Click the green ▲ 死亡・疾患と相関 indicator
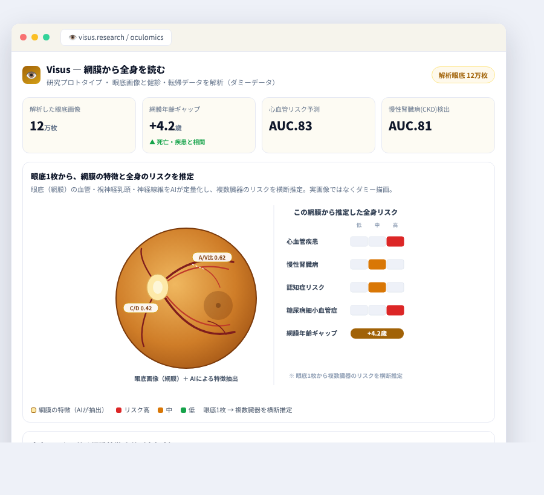Viewport: 544px width, 495px height. pyautogui.click(x=177, y=142)
